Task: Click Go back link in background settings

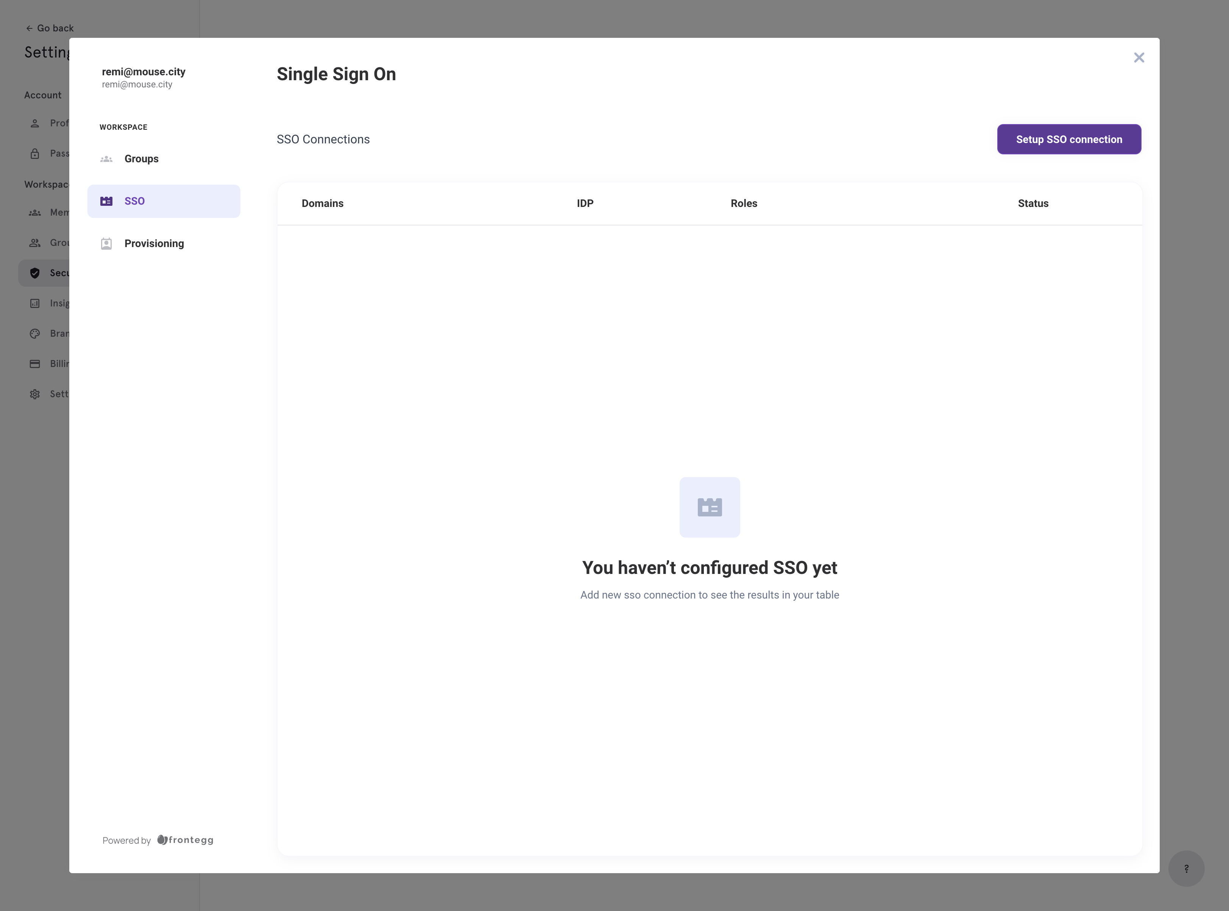Action: tap(50, 28)
